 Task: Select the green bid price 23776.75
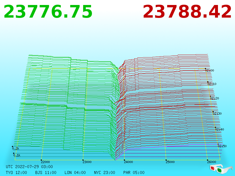48,12
